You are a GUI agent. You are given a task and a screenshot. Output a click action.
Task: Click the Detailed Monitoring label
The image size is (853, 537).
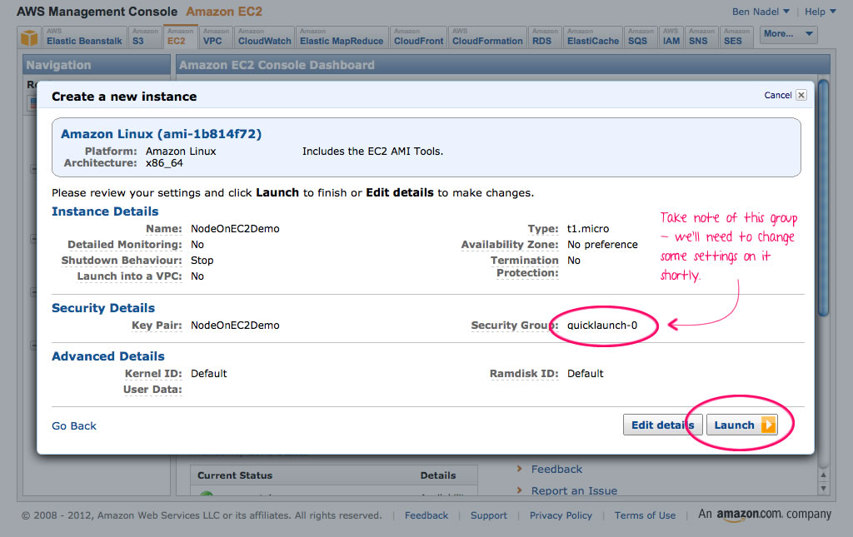pos(125,245)
